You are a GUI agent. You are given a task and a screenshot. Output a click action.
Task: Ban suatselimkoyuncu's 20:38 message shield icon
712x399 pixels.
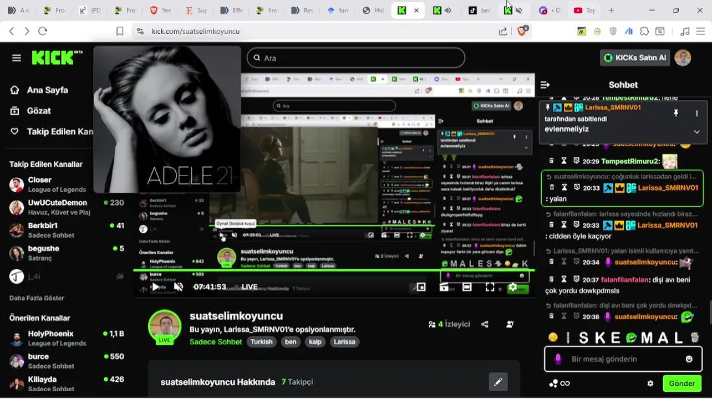tap(576, 316)
